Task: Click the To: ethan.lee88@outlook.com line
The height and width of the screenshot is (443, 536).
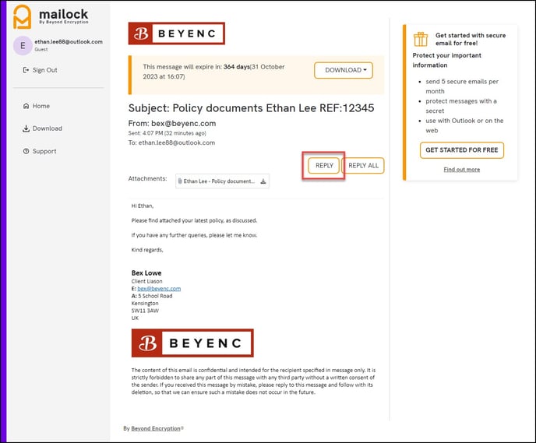Action: (x=171, y=142)
